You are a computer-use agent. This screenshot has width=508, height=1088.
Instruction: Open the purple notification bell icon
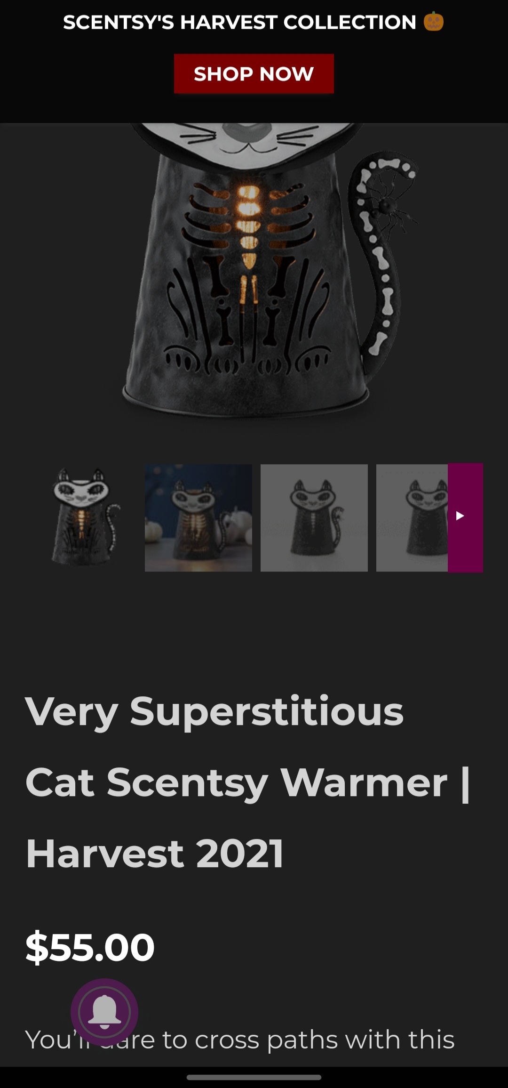104,1012
